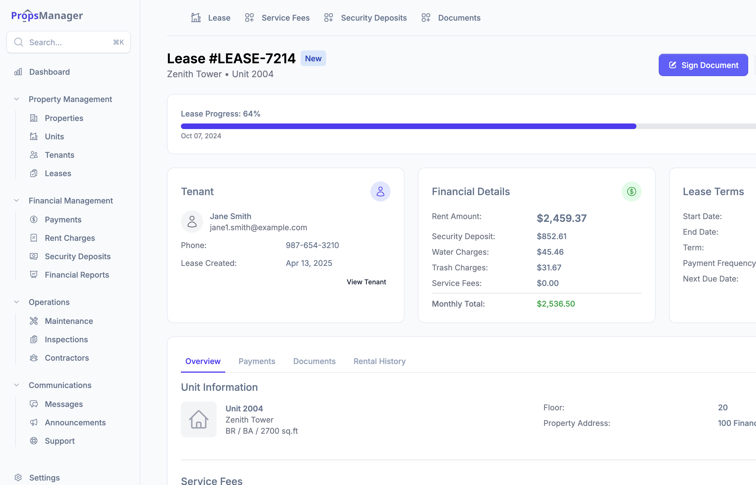Screen dimensions: 756x485
Task: Collapse the Property Management section
Action: coord(16,99)
